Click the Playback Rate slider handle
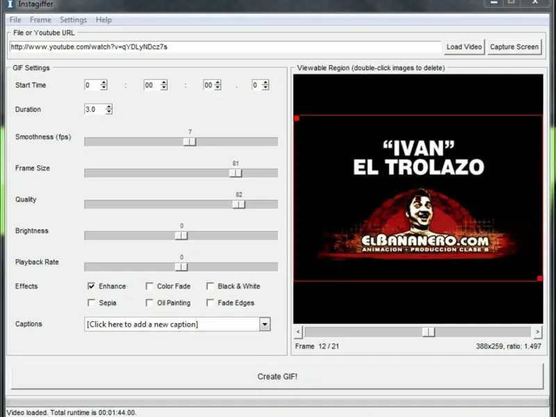This screenshot has width=556, height=417. click(x=181, y=267)
